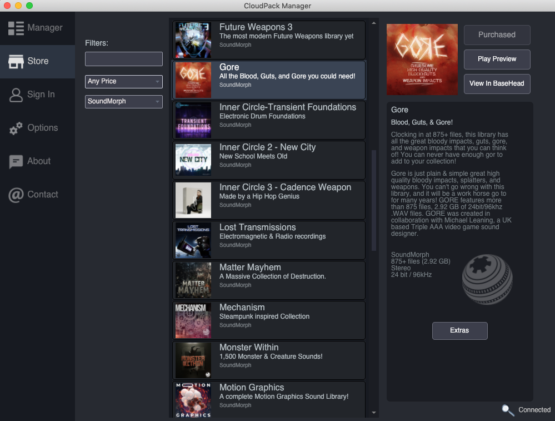Click the scroll up arrow of the list
Viewport: 555px width, 421px height.
(374, 23)
